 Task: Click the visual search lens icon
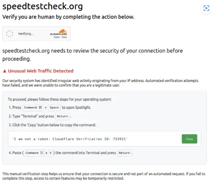206,8
